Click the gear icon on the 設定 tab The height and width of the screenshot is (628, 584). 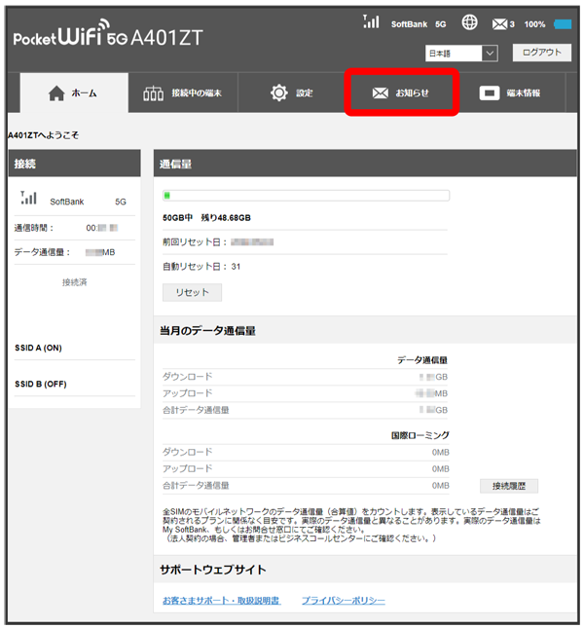279,93
